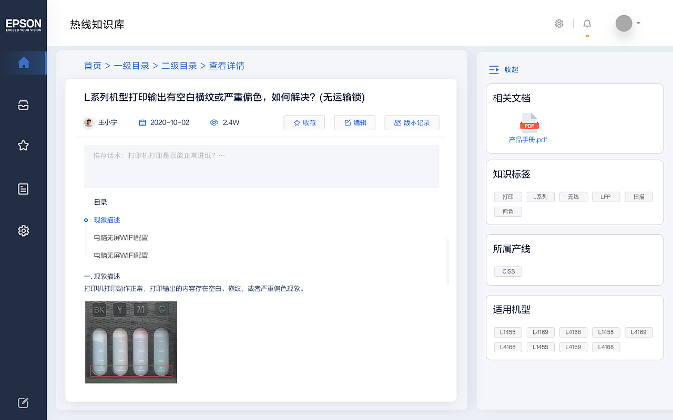Click the PDF icon for 产品手册
This screenshot has height=420, width=673.
point(529,121)
